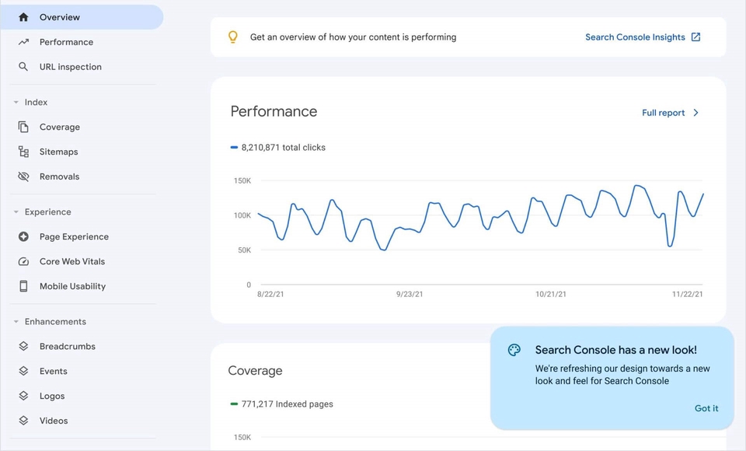Click the 'Search Console has a new look!' title

tap(616, 350)
